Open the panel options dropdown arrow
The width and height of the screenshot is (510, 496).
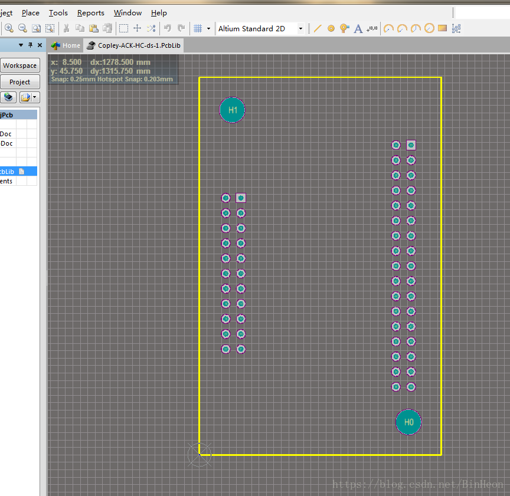[21, 45]
